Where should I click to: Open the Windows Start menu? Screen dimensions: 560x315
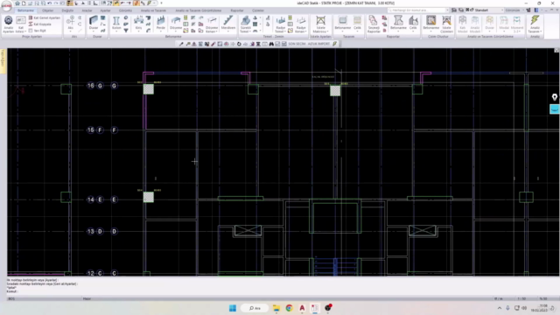(233, 308)
